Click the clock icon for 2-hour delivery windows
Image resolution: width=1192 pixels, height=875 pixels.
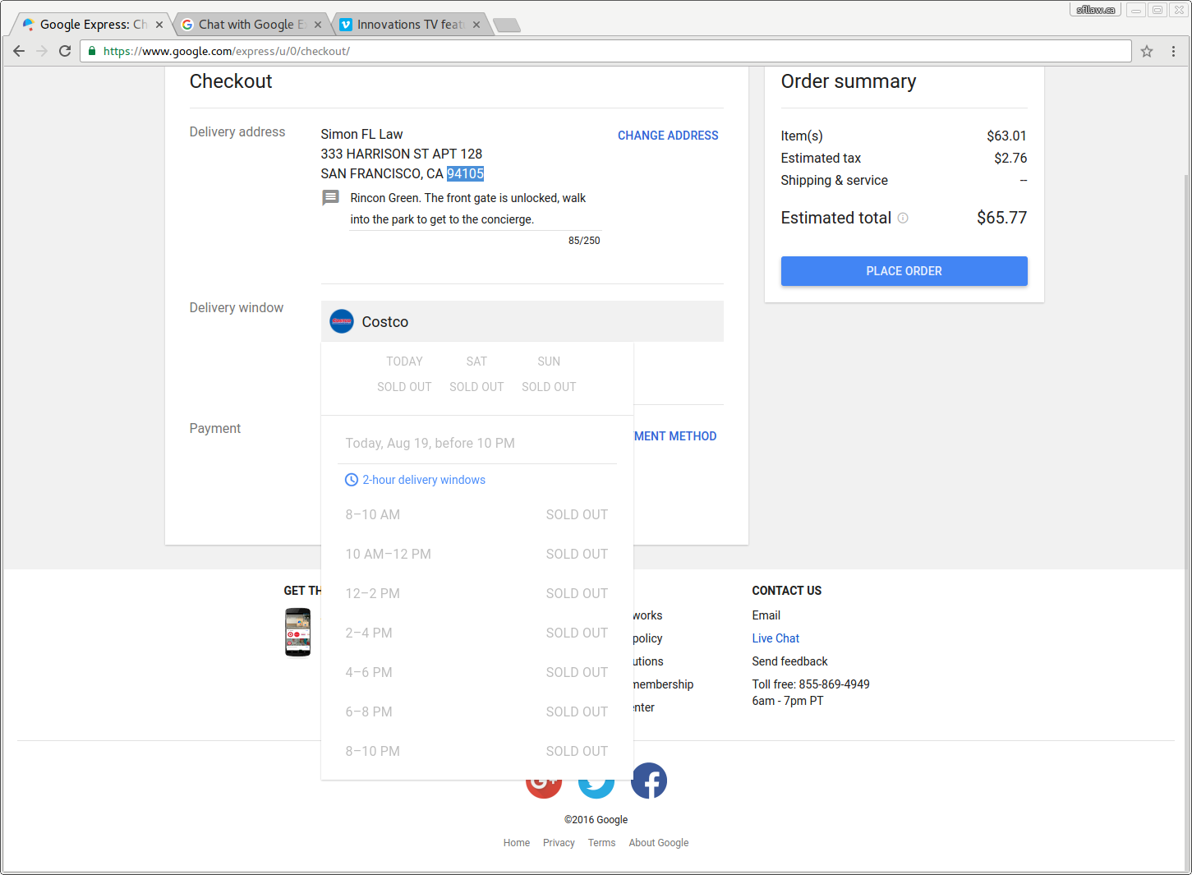351,480
